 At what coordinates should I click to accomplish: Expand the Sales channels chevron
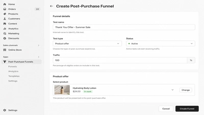point(39,45)
